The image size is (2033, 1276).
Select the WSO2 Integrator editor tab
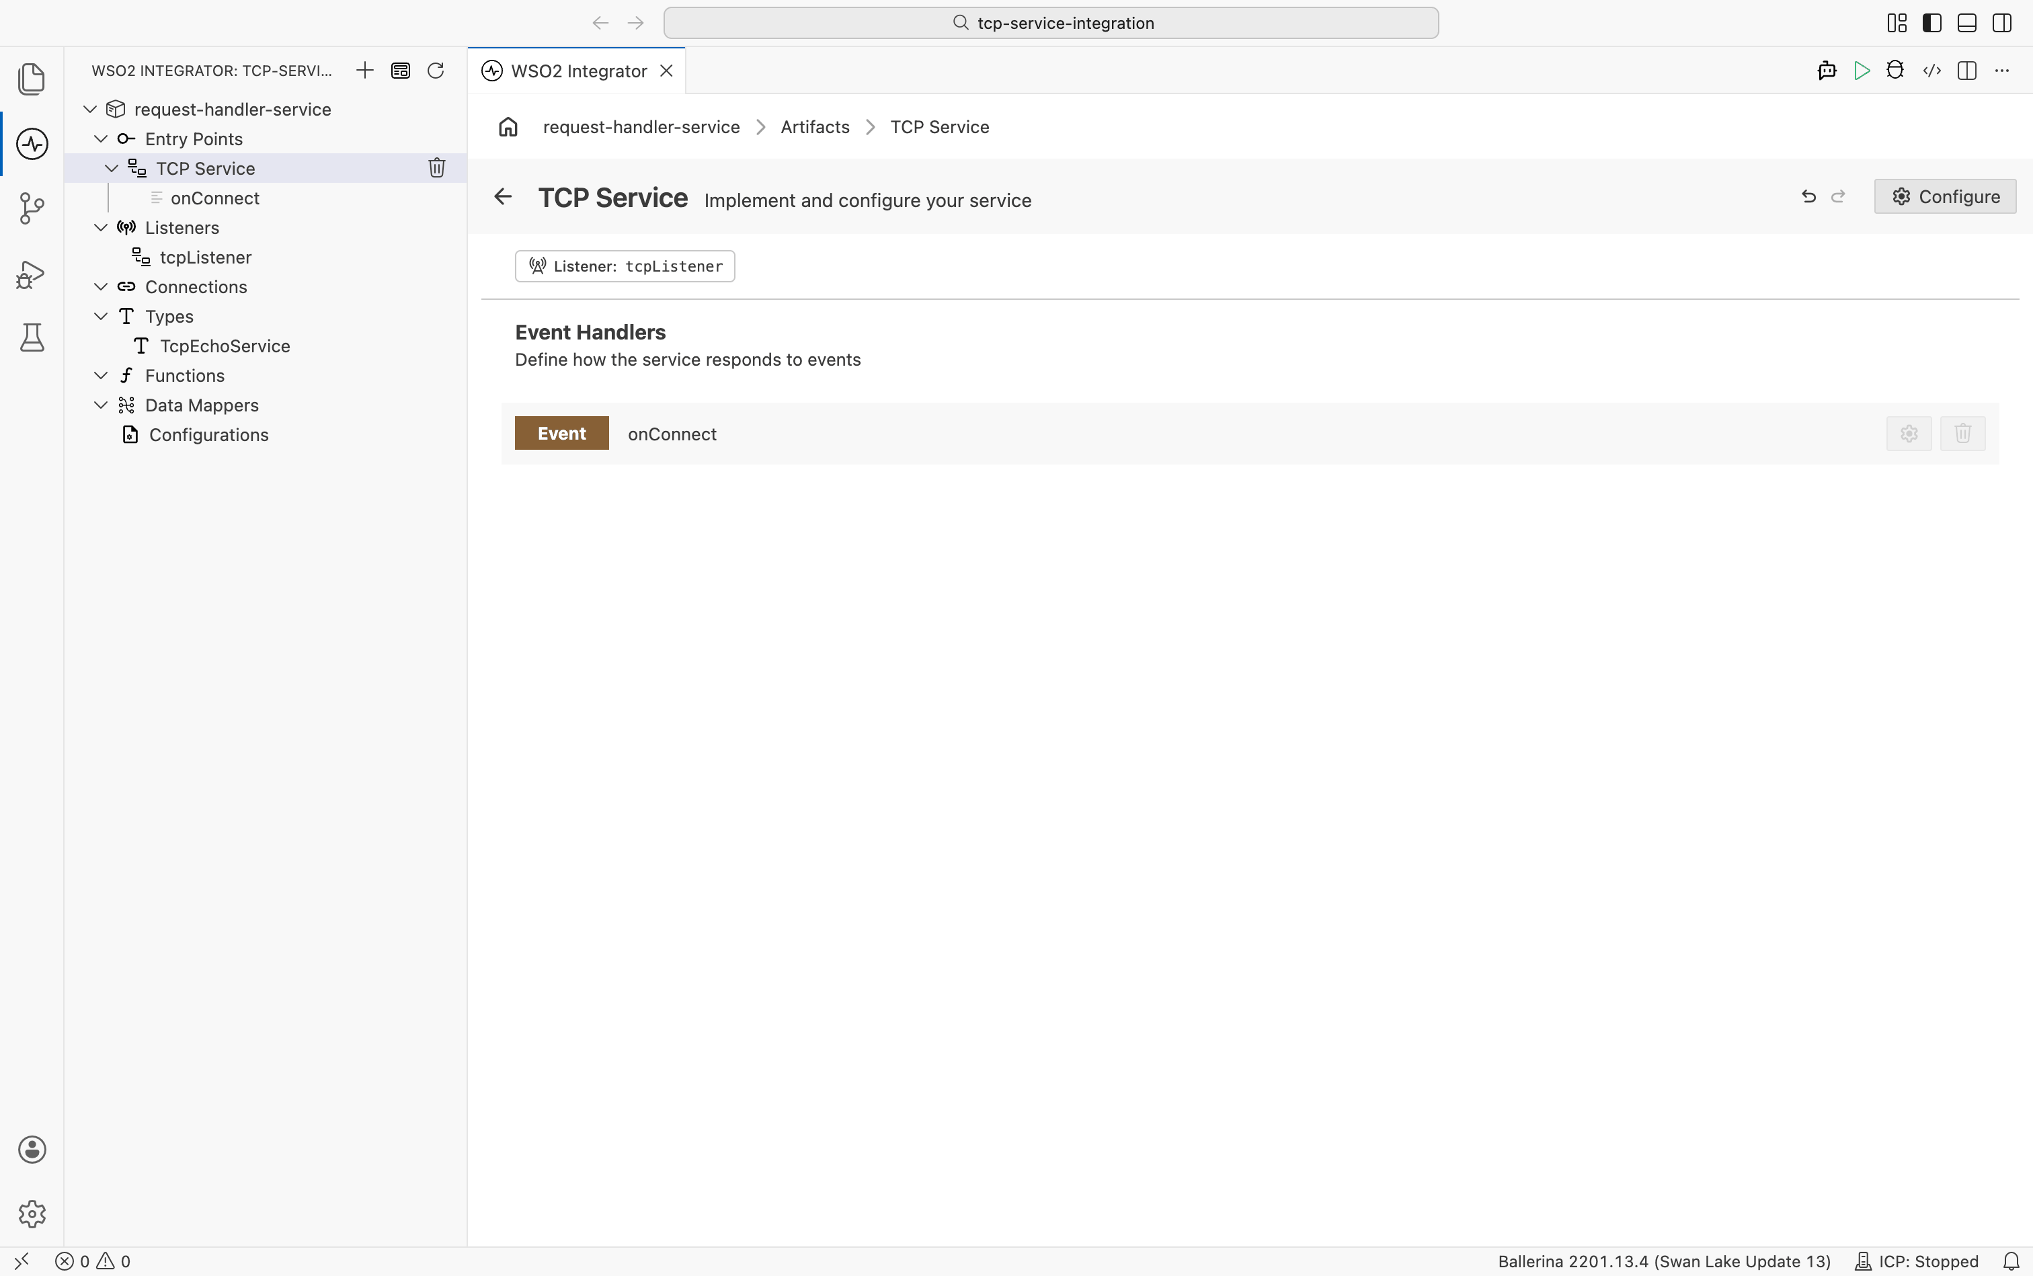pos(577,71)
